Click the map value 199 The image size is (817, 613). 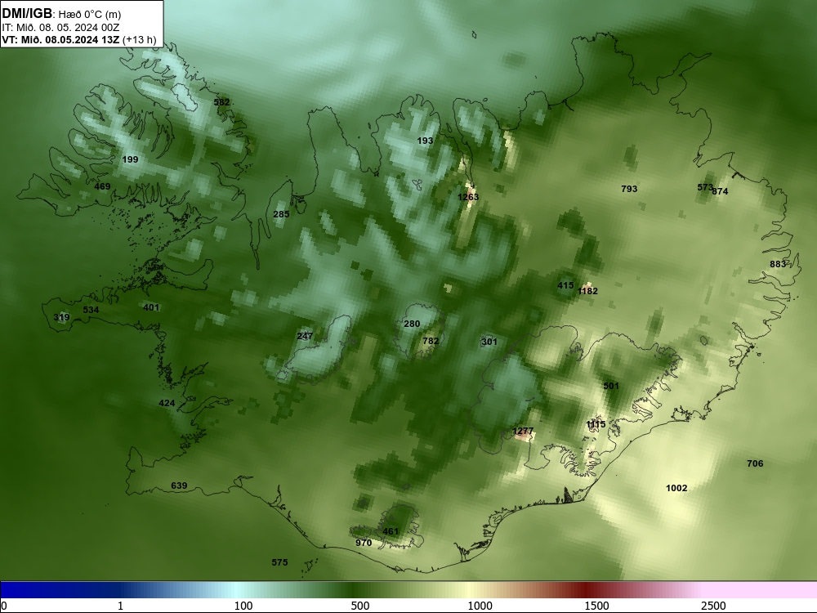pyautogui.click(x=130, y=159)
